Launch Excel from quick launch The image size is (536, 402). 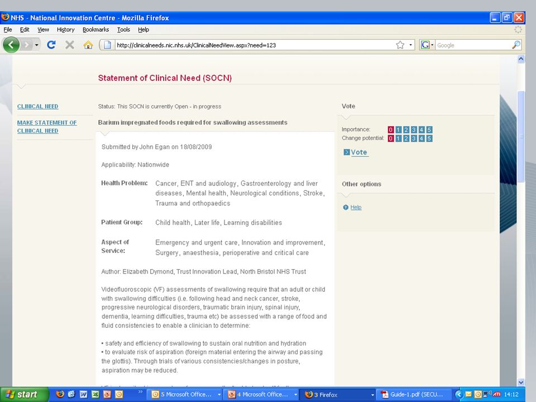point(95,394)
